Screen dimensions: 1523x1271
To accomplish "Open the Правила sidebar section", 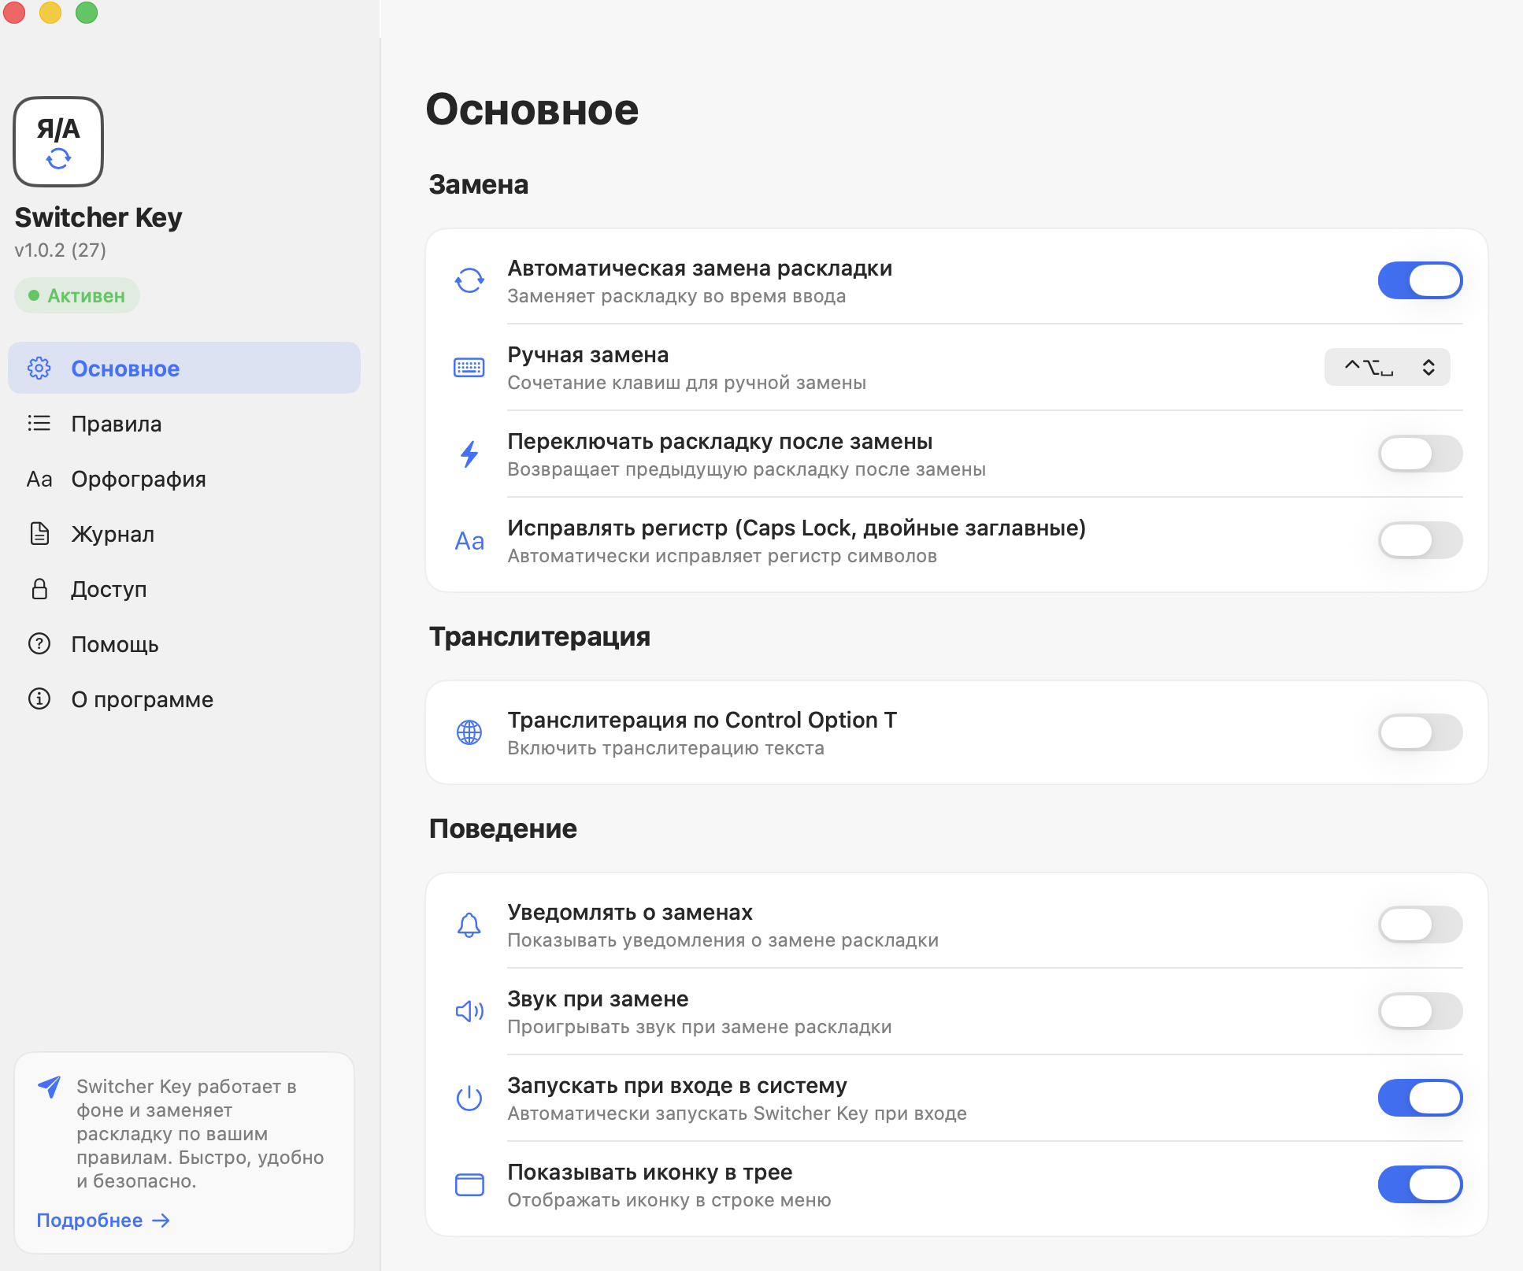I will pyautogui.click(x=184, y=424).
